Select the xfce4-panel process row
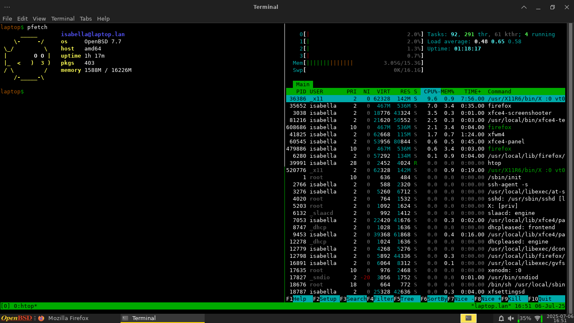 426,141
